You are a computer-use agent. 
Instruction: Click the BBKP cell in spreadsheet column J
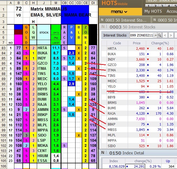coord(44,115)
